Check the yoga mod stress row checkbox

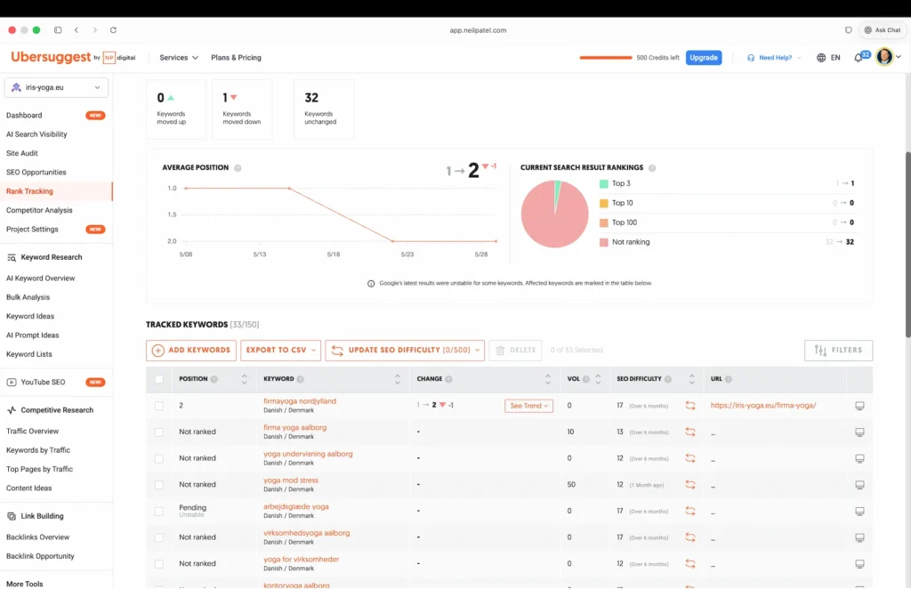point(159,484)
